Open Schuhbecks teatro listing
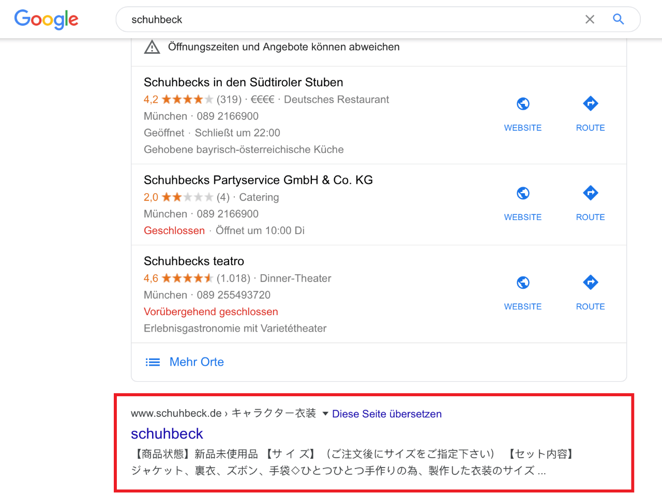 click(x=194, y=261)
